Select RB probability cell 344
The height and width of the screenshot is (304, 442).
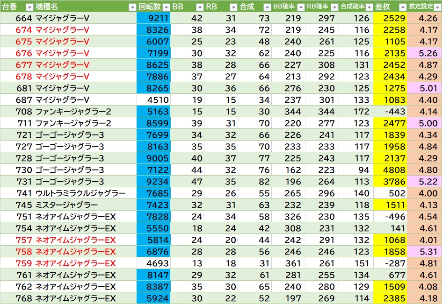click(322, 112)
